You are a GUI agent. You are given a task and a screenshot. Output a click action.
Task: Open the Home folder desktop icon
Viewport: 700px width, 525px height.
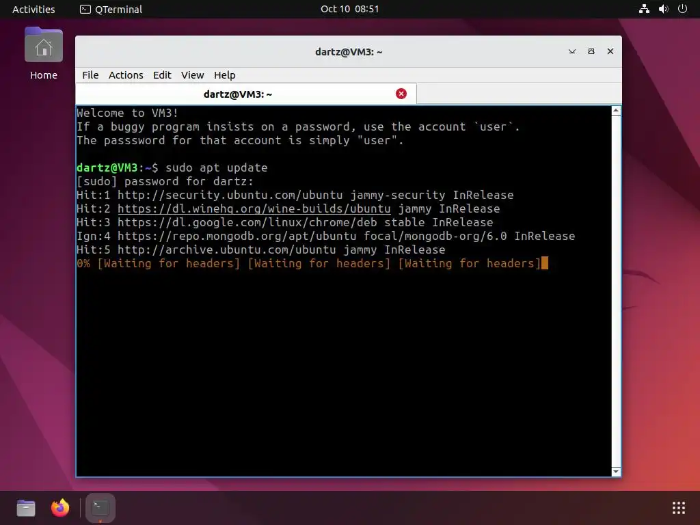click(x=43, y=53)
